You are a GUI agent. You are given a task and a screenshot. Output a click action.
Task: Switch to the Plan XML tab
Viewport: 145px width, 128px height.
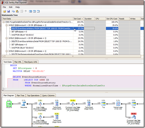pyautogui.click(x=18, y=62)
